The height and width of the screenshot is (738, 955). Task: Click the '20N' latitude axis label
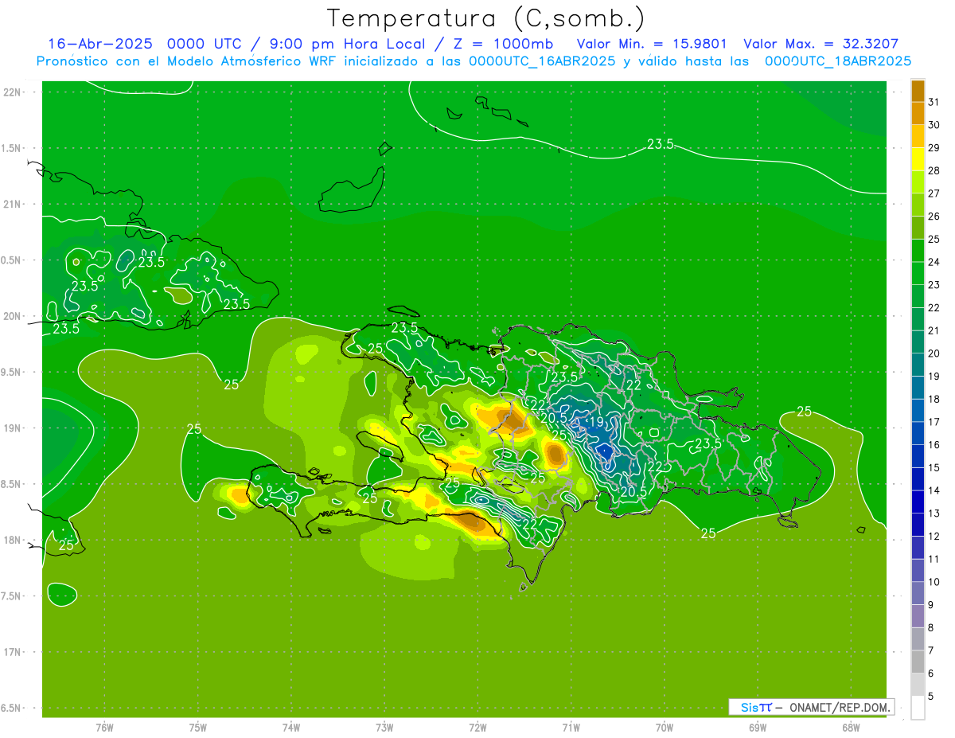pyautogui.click(x=12, y=316)
